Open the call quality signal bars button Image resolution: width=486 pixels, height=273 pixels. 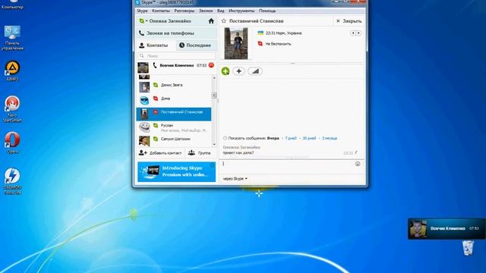[x=255, y=71]
